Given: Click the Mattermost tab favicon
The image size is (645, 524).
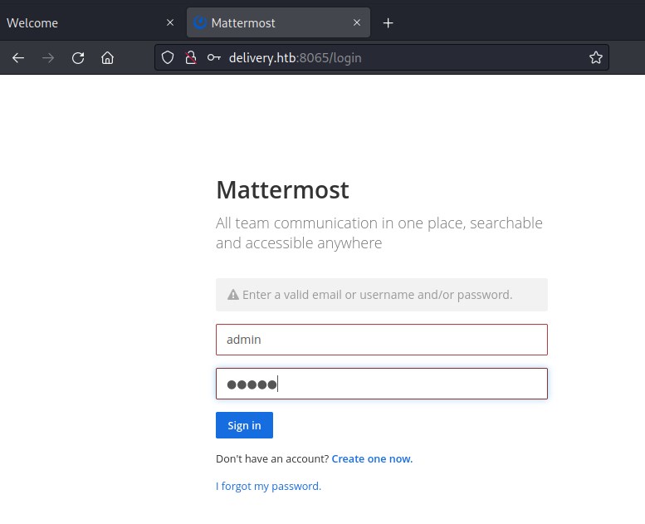Looking at the screenshot, I should pos(199,23).
